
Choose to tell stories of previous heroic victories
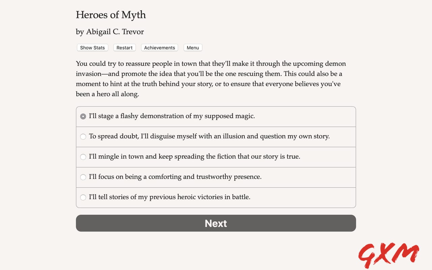click(169, 197)
